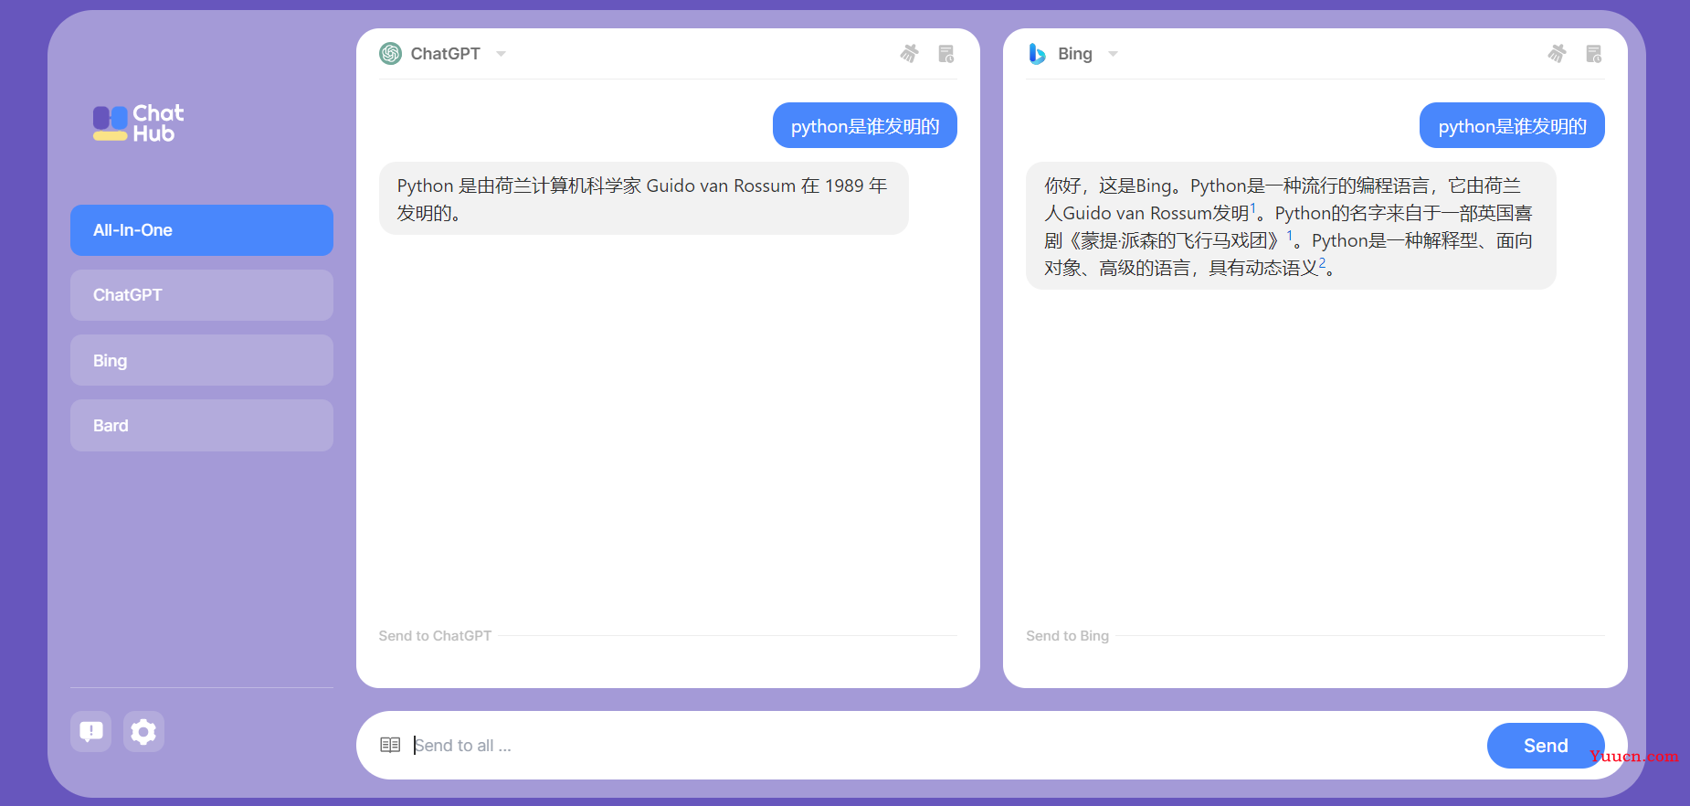
Task: Expand the Bing bot switcher dropdown
Action: (x=1113, y=54)
